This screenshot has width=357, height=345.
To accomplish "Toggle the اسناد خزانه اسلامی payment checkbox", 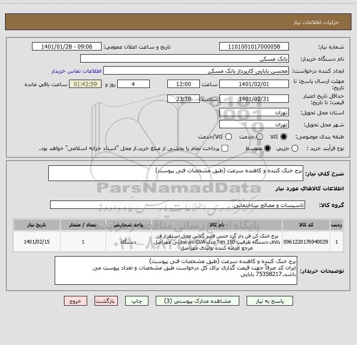I will 225,148.
